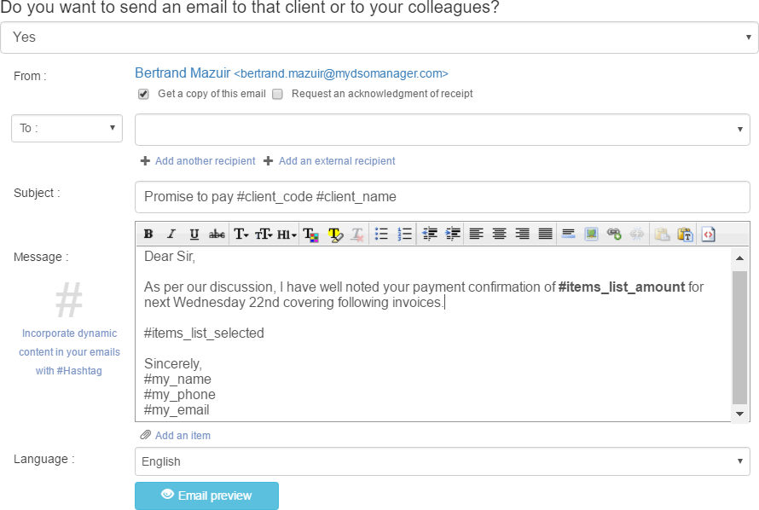
Task: Insert an image into the message
Action: (591, 234)
